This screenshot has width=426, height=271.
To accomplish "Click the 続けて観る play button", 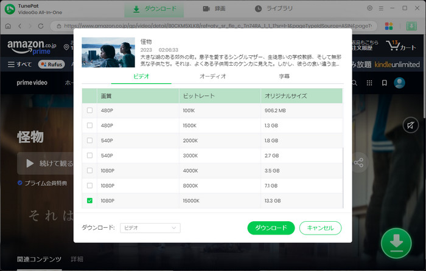I will pos(46,163).
